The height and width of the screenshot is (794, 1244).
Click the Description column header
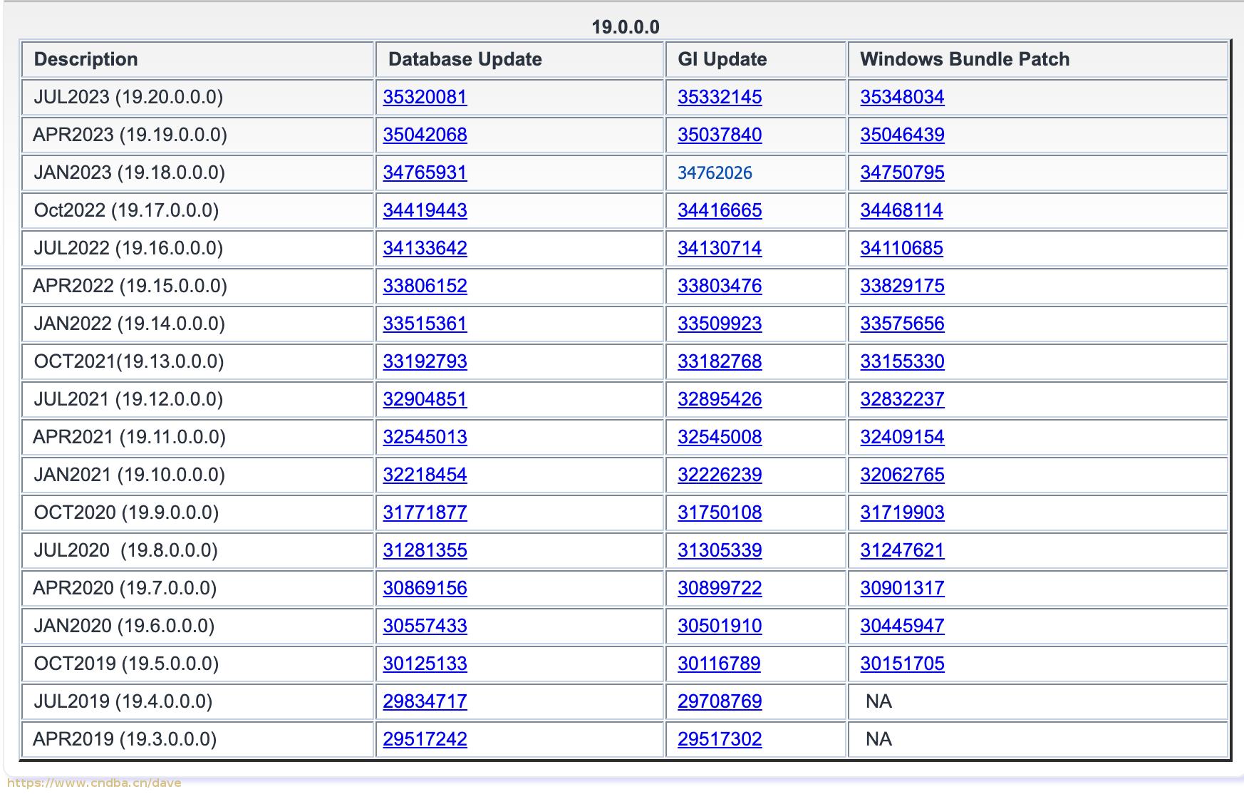(198, 59)
